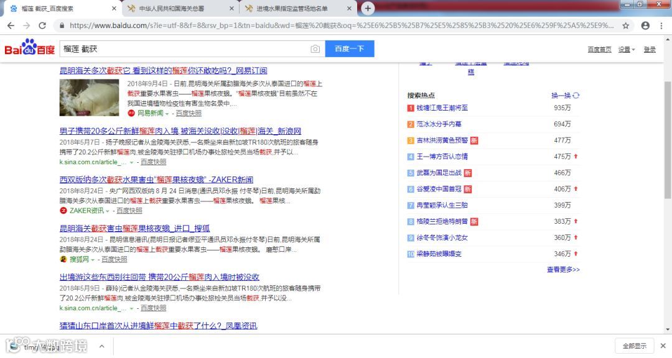Refresh hot searches via 换一换
Screen dimensions: 672x358
coord(565,96)
